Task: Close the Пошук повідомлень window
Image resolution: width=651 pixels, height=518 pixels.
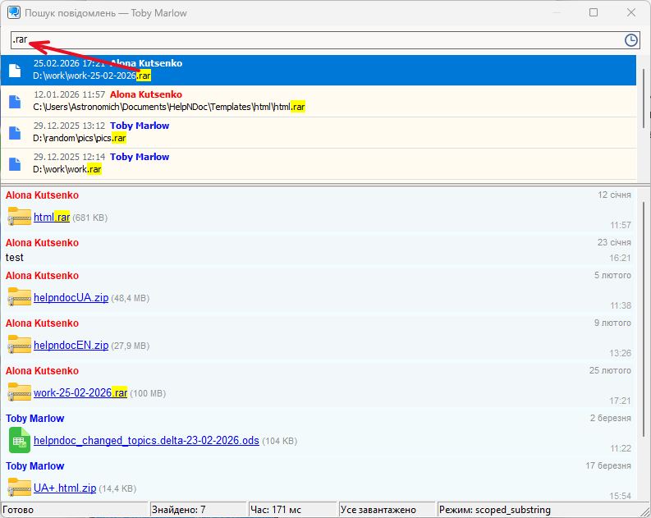Action: click(631, 12)
